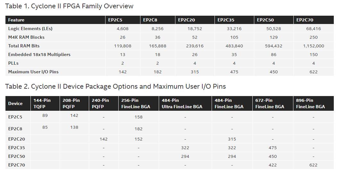The image size is (337, 170).
Task: Click the EP2C70 column header in Table 1
Action: point(305,20)
